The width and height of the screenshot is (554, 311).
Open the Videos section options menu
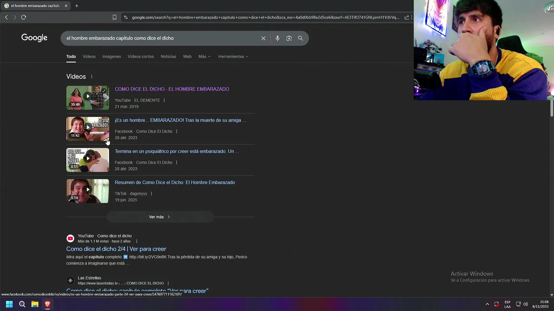click(x=92, y=77)
